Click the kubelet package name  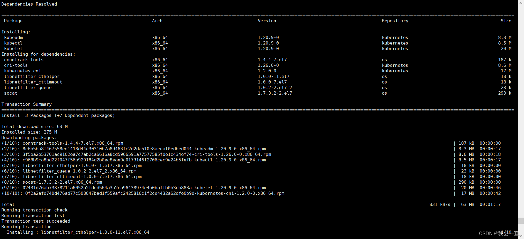point(13,49)
